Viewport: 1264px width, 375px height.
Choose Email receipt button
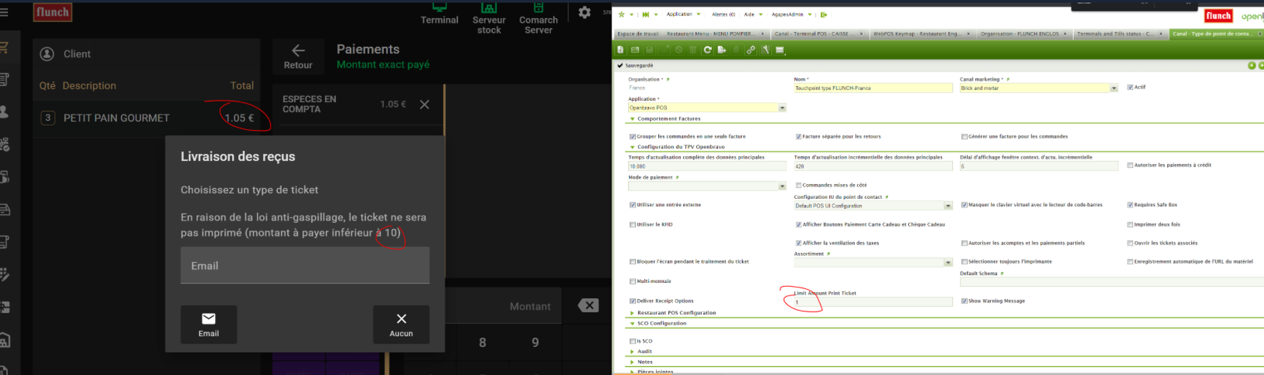click(x=208, y=324)
